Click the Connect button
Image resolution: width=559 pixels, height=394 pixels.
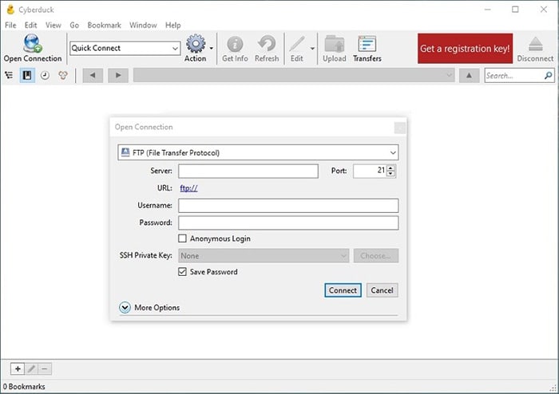pyautogui.click(x=343, y=290)
